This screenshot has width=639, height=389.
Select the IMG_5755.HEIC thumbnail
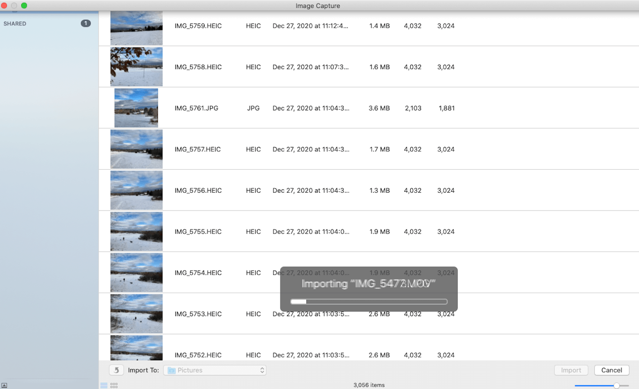click(136, 232)
